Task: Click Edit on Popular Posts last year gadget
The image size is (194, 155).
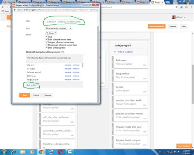Action: (145, 145)
